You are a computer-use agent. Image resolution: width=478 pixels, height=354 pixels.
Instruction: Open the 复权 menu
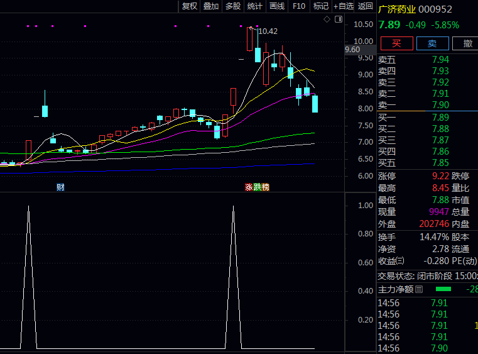pos(189,6)
